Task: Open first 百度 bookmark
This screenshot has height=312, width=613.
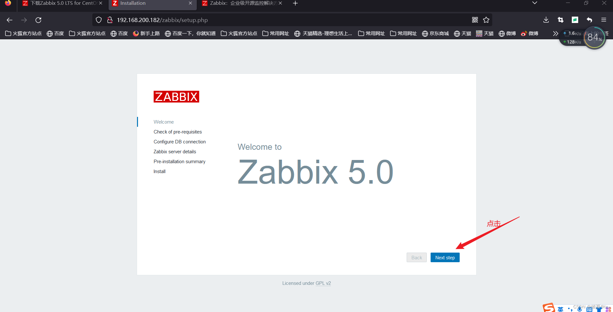Action: pyautogui.click(x=55, y=34)
